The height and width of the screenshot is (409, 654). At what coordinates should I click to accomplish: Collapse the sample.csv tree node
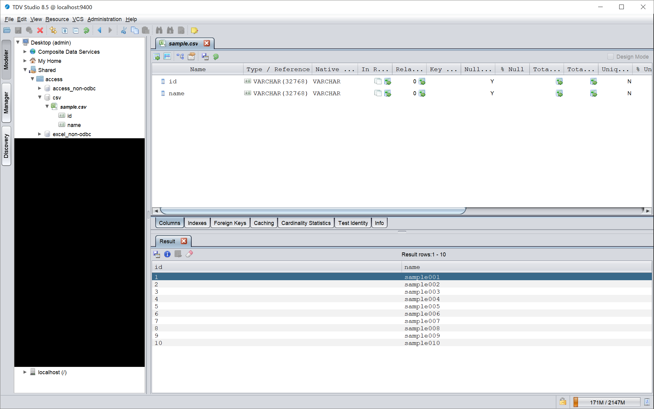(x=47, y=106)
